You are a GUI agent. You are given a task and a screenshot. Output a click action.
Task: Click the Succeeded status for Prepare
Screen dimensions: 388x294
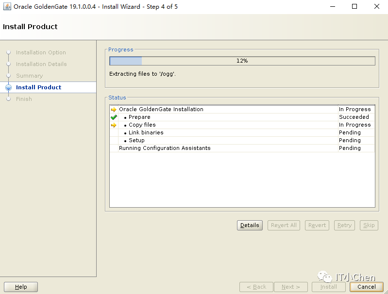click(x=354, y=117)
